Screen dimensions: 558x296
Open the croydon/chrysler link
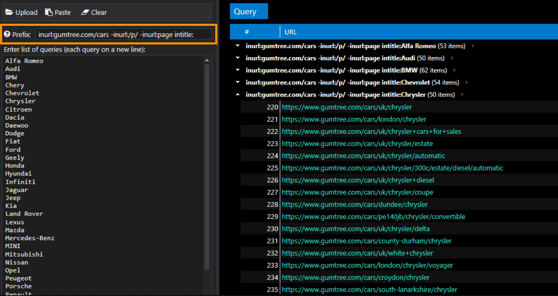click(355, 277)
